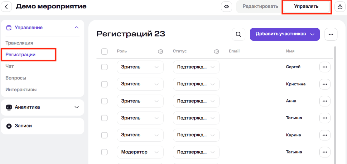Open three-dots menu for Кристина row

tap(325, 84)
